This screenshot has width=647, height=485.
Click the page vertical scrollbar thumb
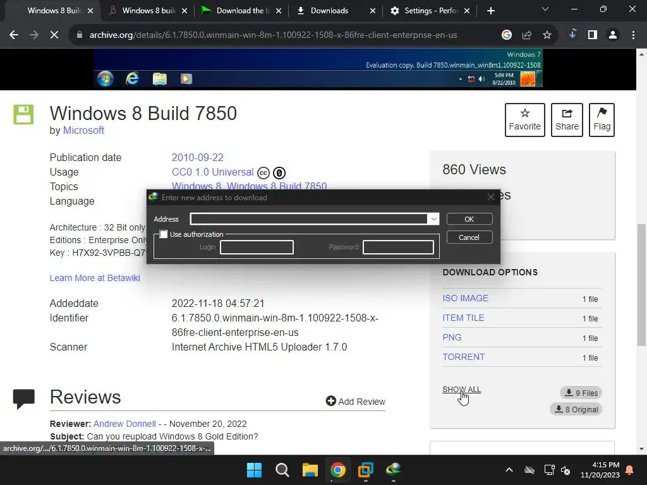point(642,285)
